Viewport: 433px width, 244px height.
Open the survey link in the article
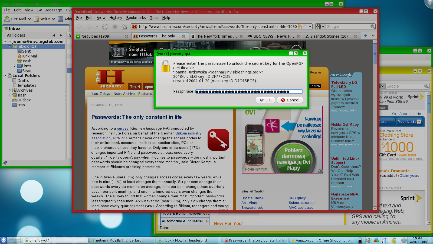tap(123, 129)
